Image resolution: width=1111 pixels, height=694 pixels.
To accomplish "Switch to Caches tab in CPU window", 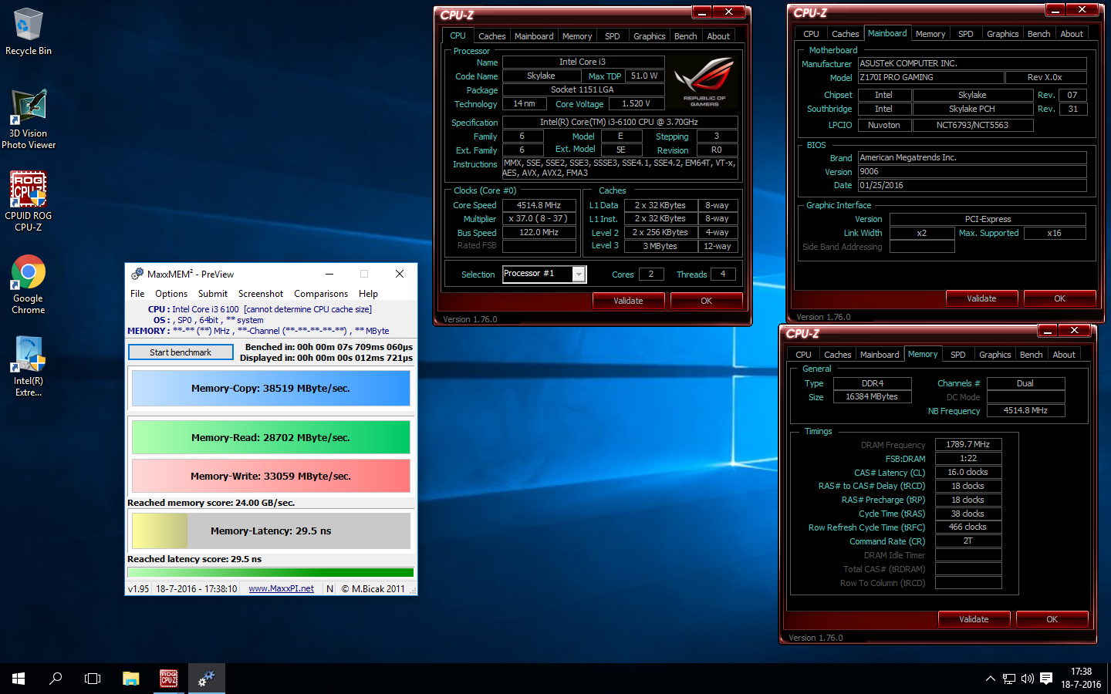I will 491,36.
